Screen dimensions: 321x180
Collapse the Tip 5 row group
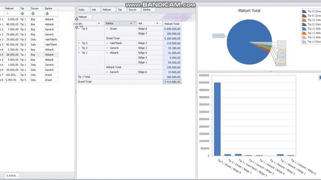tap(79, 29)
